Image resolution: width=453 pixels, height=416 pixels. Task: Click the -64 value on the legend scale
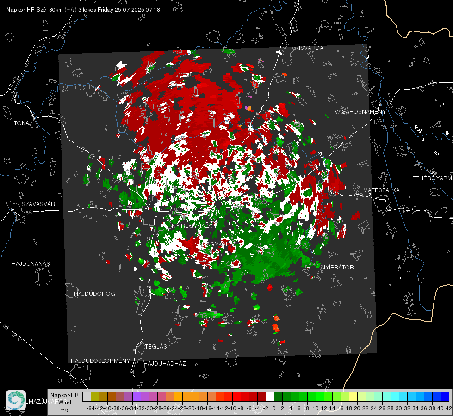(90, 408)
